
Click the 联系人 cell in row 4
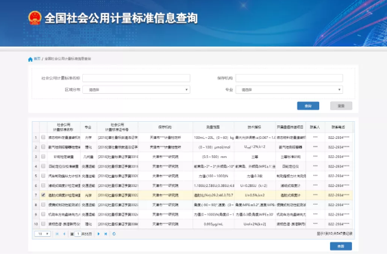click(315, 166)
